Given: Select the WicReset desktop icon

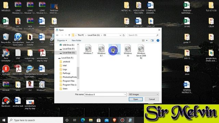Looking at the screenshot, I should pyautogui.click(x=6, y=70).
